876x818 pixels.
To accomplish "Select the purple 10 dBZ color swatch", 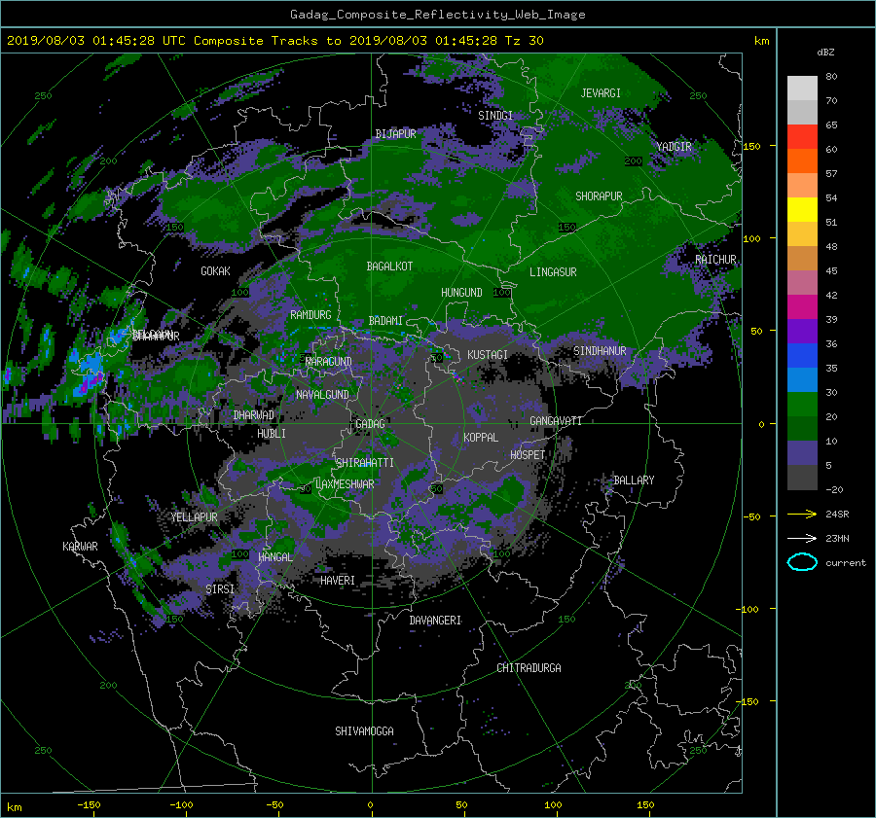I will coord(802,452).
